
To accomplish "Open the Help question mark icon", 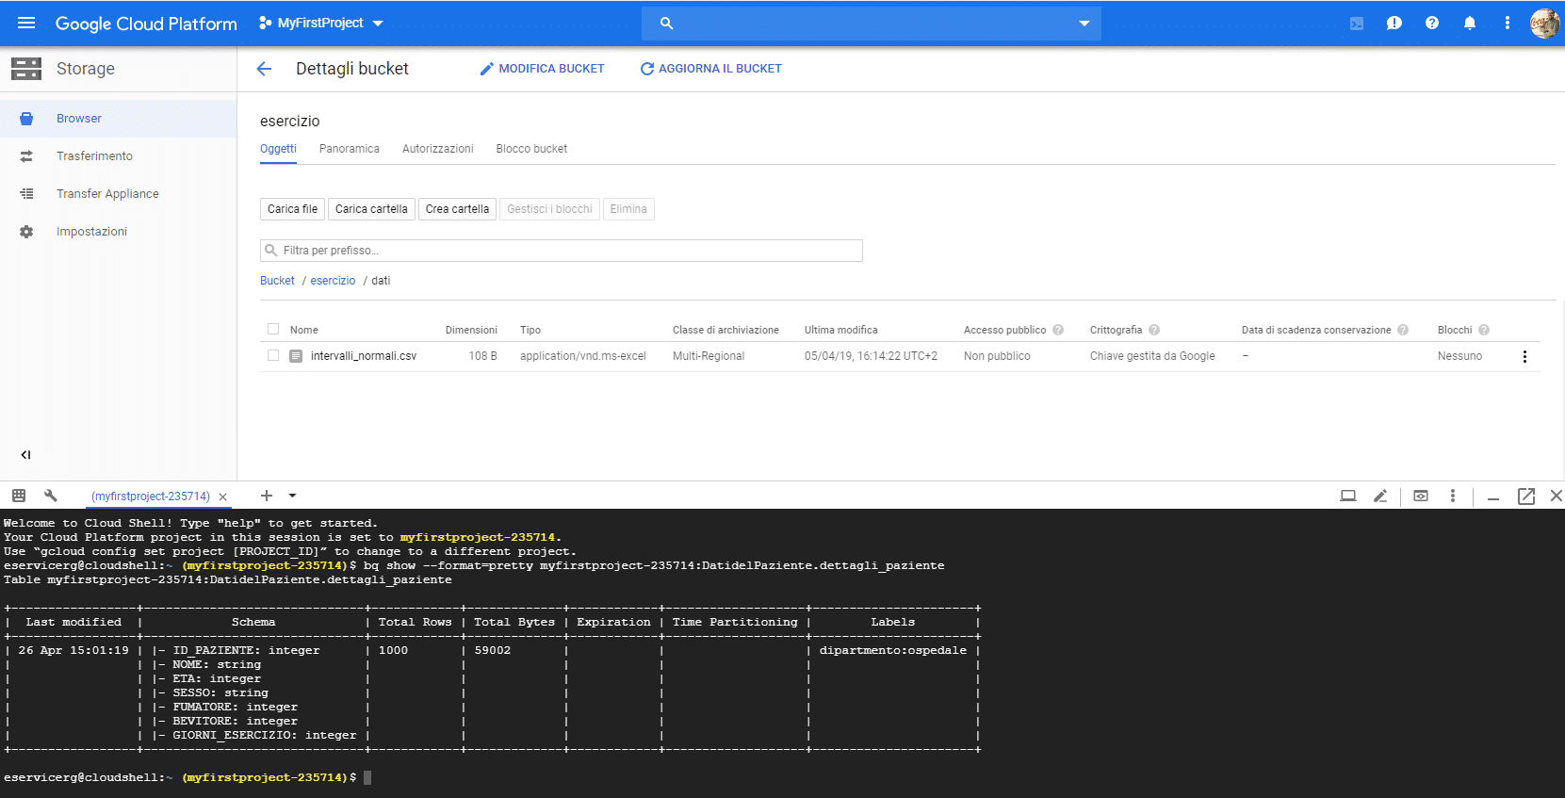I will click(x=1432, y=24).
